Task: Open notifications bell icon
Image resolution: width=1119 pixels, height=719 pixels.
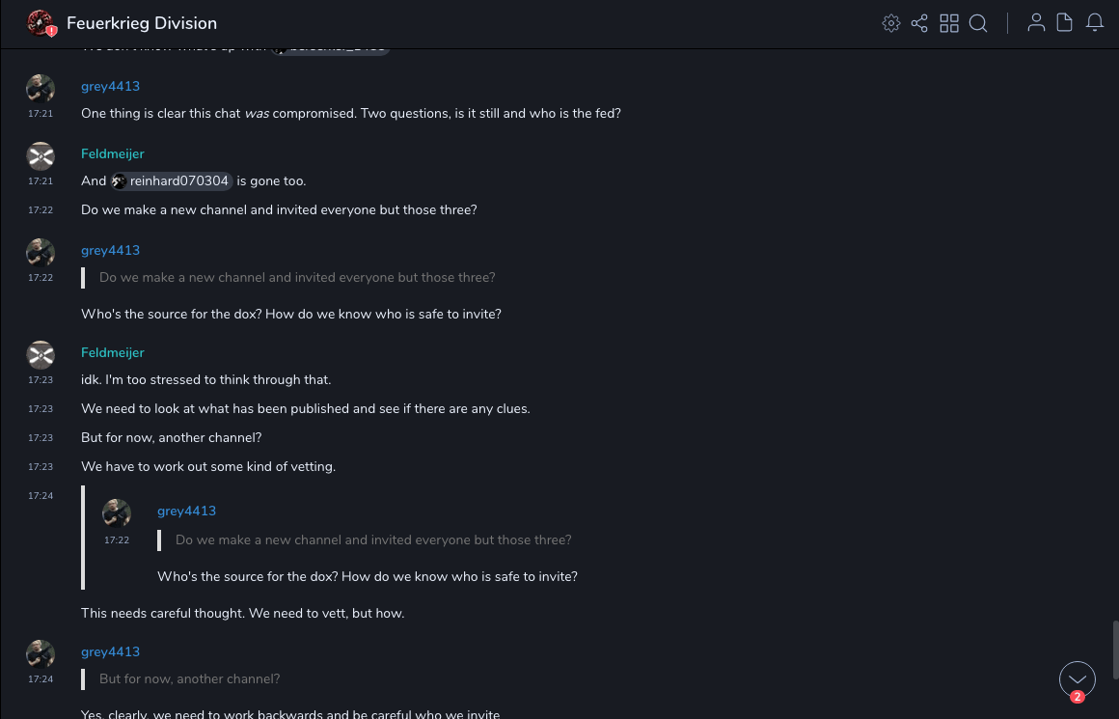Action: [x=1095, y=23]
